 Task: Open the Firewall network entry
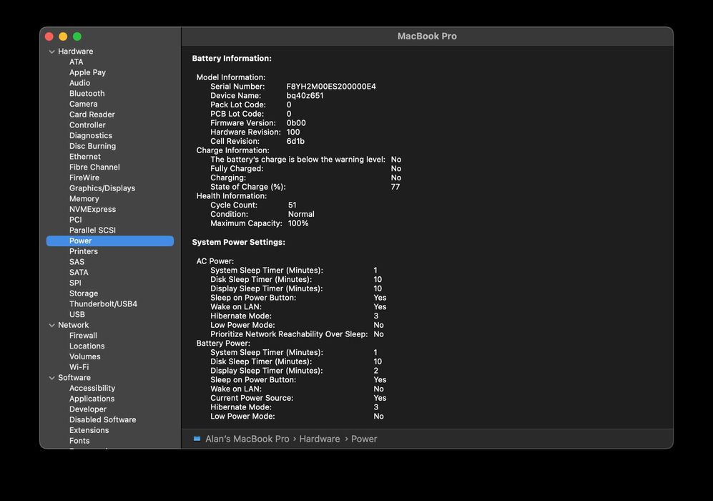tap(83, 336)
